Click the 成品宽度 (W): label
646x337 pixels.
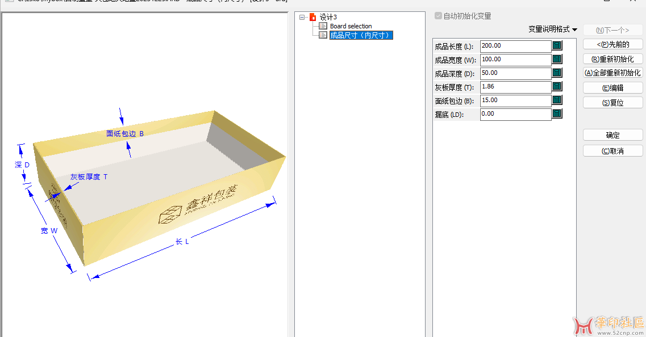click(x=455, y=60)
